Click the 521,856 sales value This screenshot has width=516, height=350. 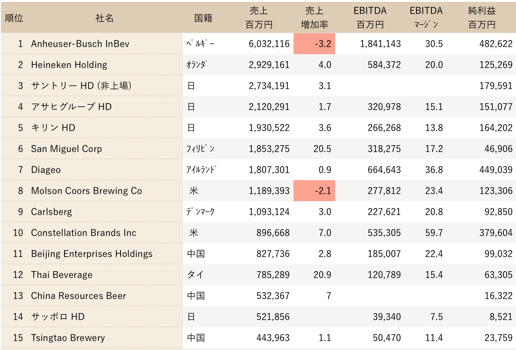(x=273, y=317)
